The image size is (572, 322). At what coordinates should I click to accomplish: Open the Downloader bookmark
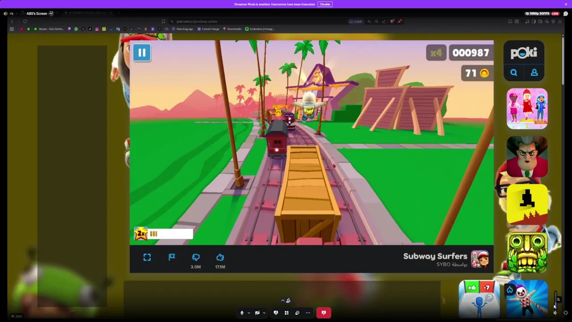232,29
